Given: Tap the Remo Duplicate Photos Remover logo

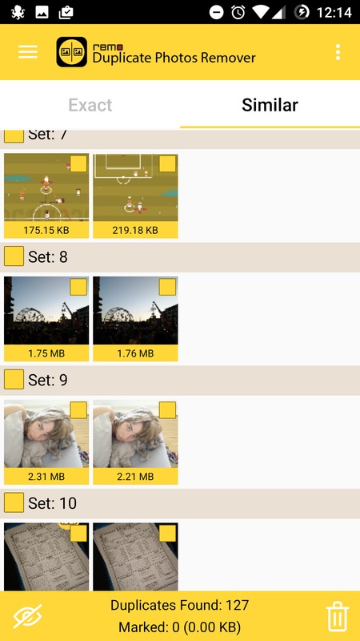Looking at the screenshot, I should 71,52.
